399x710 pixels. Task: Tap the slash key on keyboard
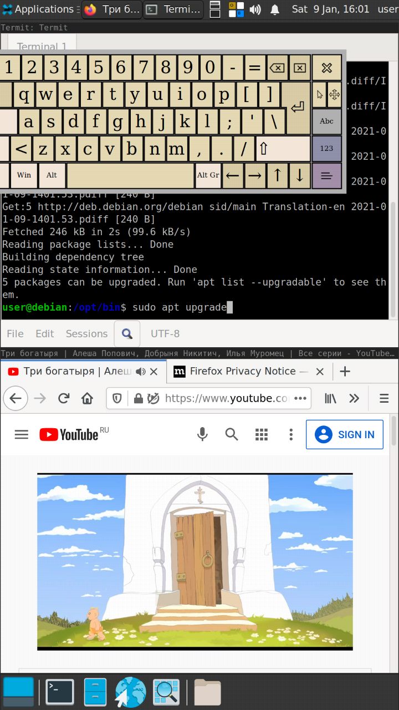click(244, 149)
